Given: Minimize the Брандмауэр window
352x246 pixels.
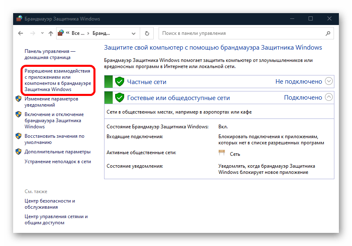Looking at the screenshot, I should click(x=292, y=18).
